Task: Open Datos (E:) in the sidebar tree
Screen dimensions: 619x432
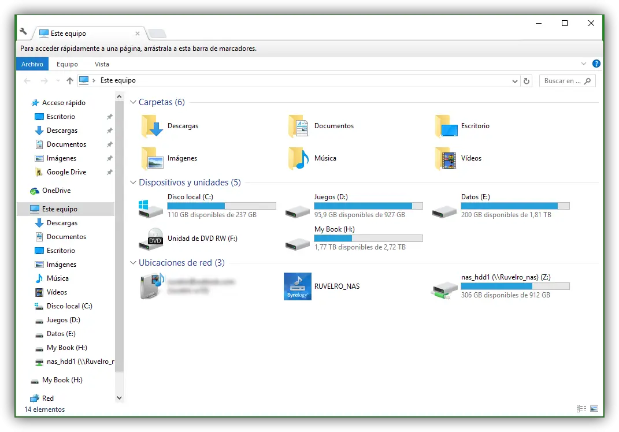Action: tap(61, 334)
